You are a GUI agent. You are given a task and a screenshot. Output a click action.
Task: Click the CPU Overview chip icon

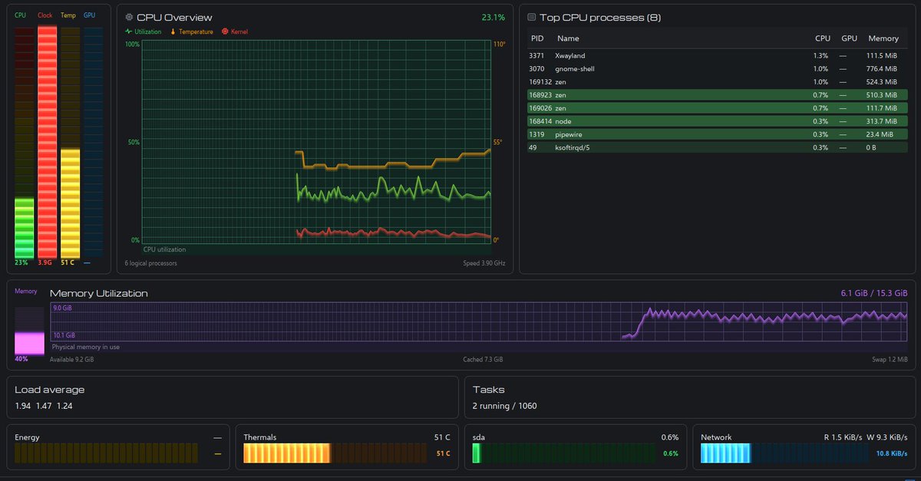(x=129, y=18)
